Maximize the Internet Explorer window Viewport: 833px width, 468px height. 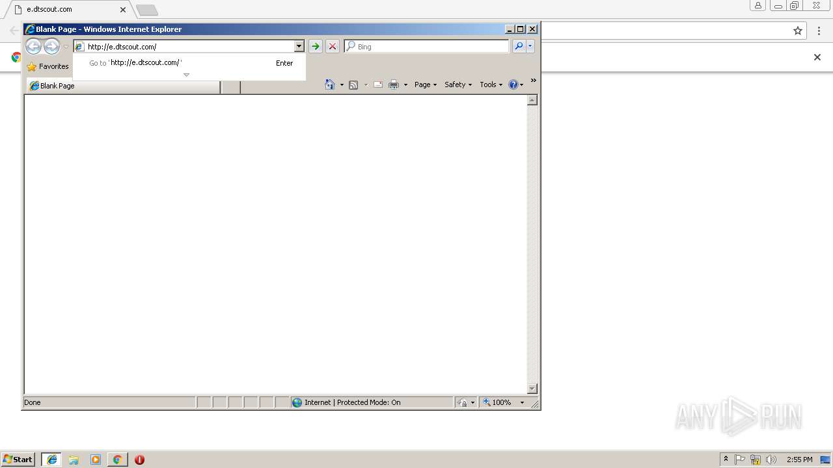point(521,29)
